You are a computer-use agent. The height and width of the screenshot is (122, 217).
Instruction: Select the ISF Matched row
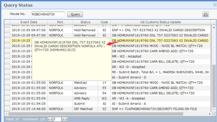(x=85, y=109)
